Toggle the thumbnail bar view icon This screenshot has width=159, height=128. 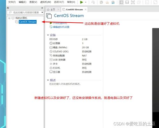click(x=127, y=2)
